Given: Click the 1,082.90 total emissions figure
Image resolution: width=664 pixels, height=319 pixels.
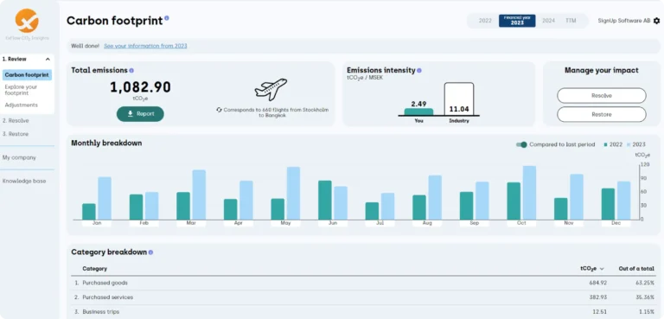Looking at the screenshot, I should (x=140, y=87).
